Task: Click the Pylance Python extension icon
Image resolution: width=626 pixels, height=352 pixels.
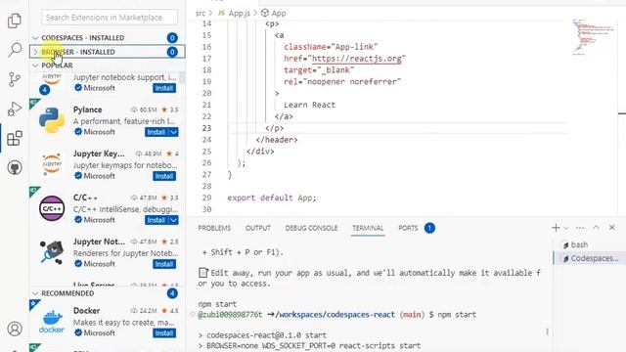Action: (52, 120)
